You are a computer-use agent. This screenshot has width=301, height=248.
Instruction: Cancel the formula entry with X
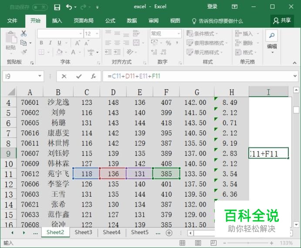click(64, 76)
